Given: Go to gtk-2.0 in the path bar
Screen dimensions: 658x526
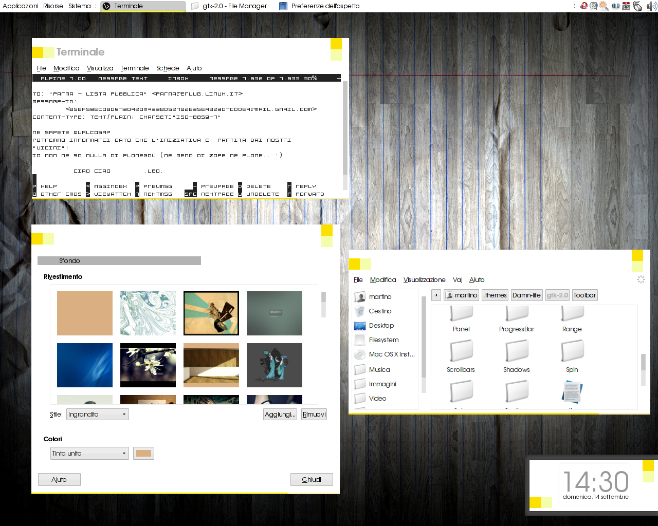Looking at the screenshot, I should pos(557,295).
